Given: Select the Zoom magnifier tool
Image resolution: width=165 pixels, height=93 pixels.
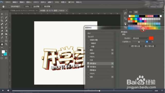Looking at the screenshot, I should pyautogui.click(x=6, y=44).
